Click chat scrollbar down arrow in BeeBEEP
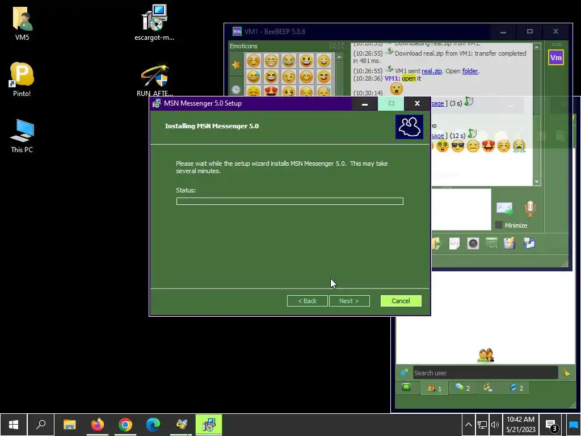The width and height of the screenshot is (581, 436). pyautogui.click(x=537, y=182)
